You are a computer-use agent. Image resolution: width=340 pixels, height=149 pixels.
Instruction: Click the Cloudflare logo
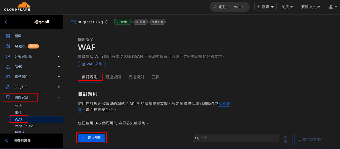17,7
